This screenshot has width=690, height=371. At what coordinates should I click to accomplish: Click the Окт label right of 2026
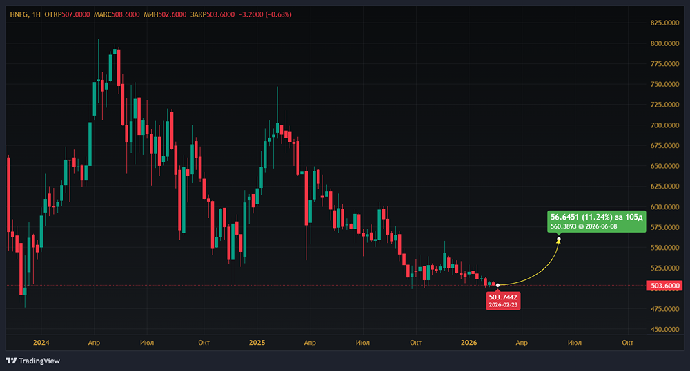pyautogui.click(x=627, y=343)
